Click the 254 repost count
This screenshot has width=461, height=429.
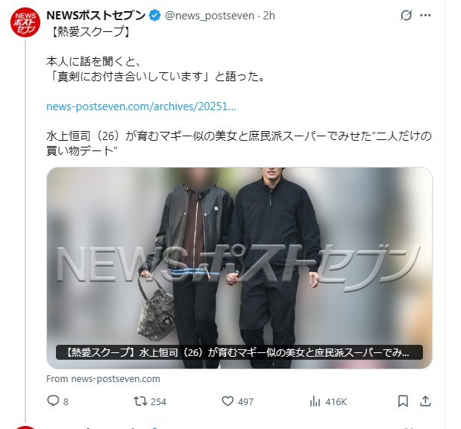pyautogui.click(x=158, y=401)
